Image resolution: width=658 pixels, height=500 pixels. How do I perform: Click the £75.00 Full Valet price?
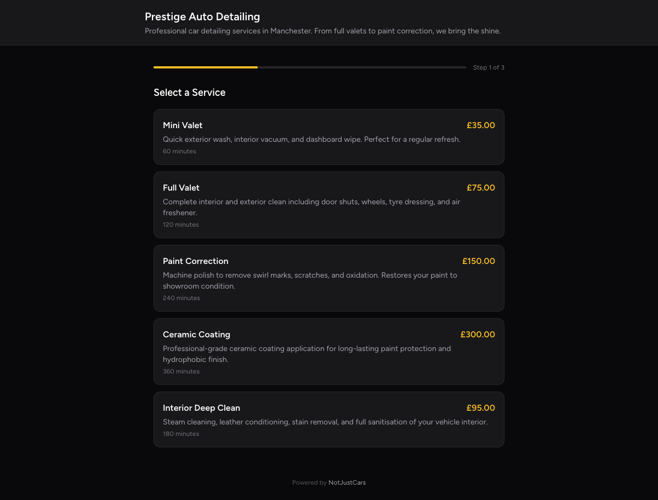coord(481,187)
